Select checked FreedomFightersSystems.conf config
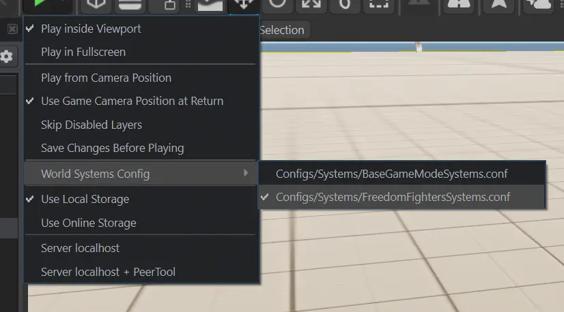 tap(402, 197)
